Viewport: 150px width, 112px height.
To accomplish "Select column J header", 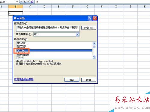I will [x=130, y=7].
